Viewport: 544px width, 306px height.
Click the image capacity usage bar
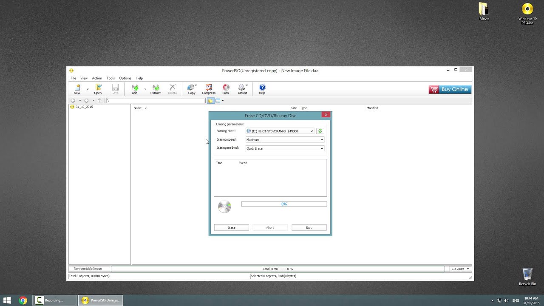(x=278, y=269)
